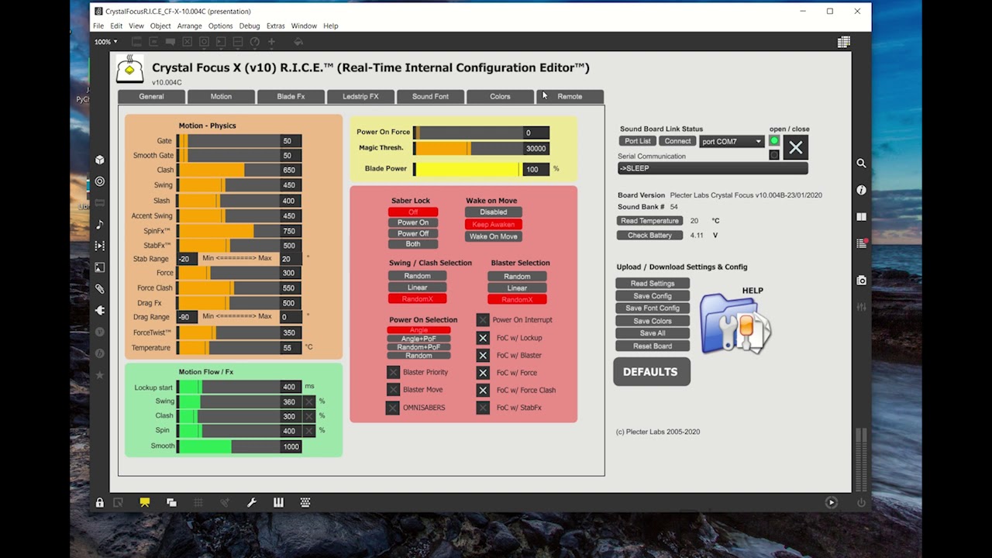The height and width of the screenshot is (558, 992).
Task: Click the play transport icon at bottom right
Action: pyautogui.click(x=832, y=502)
